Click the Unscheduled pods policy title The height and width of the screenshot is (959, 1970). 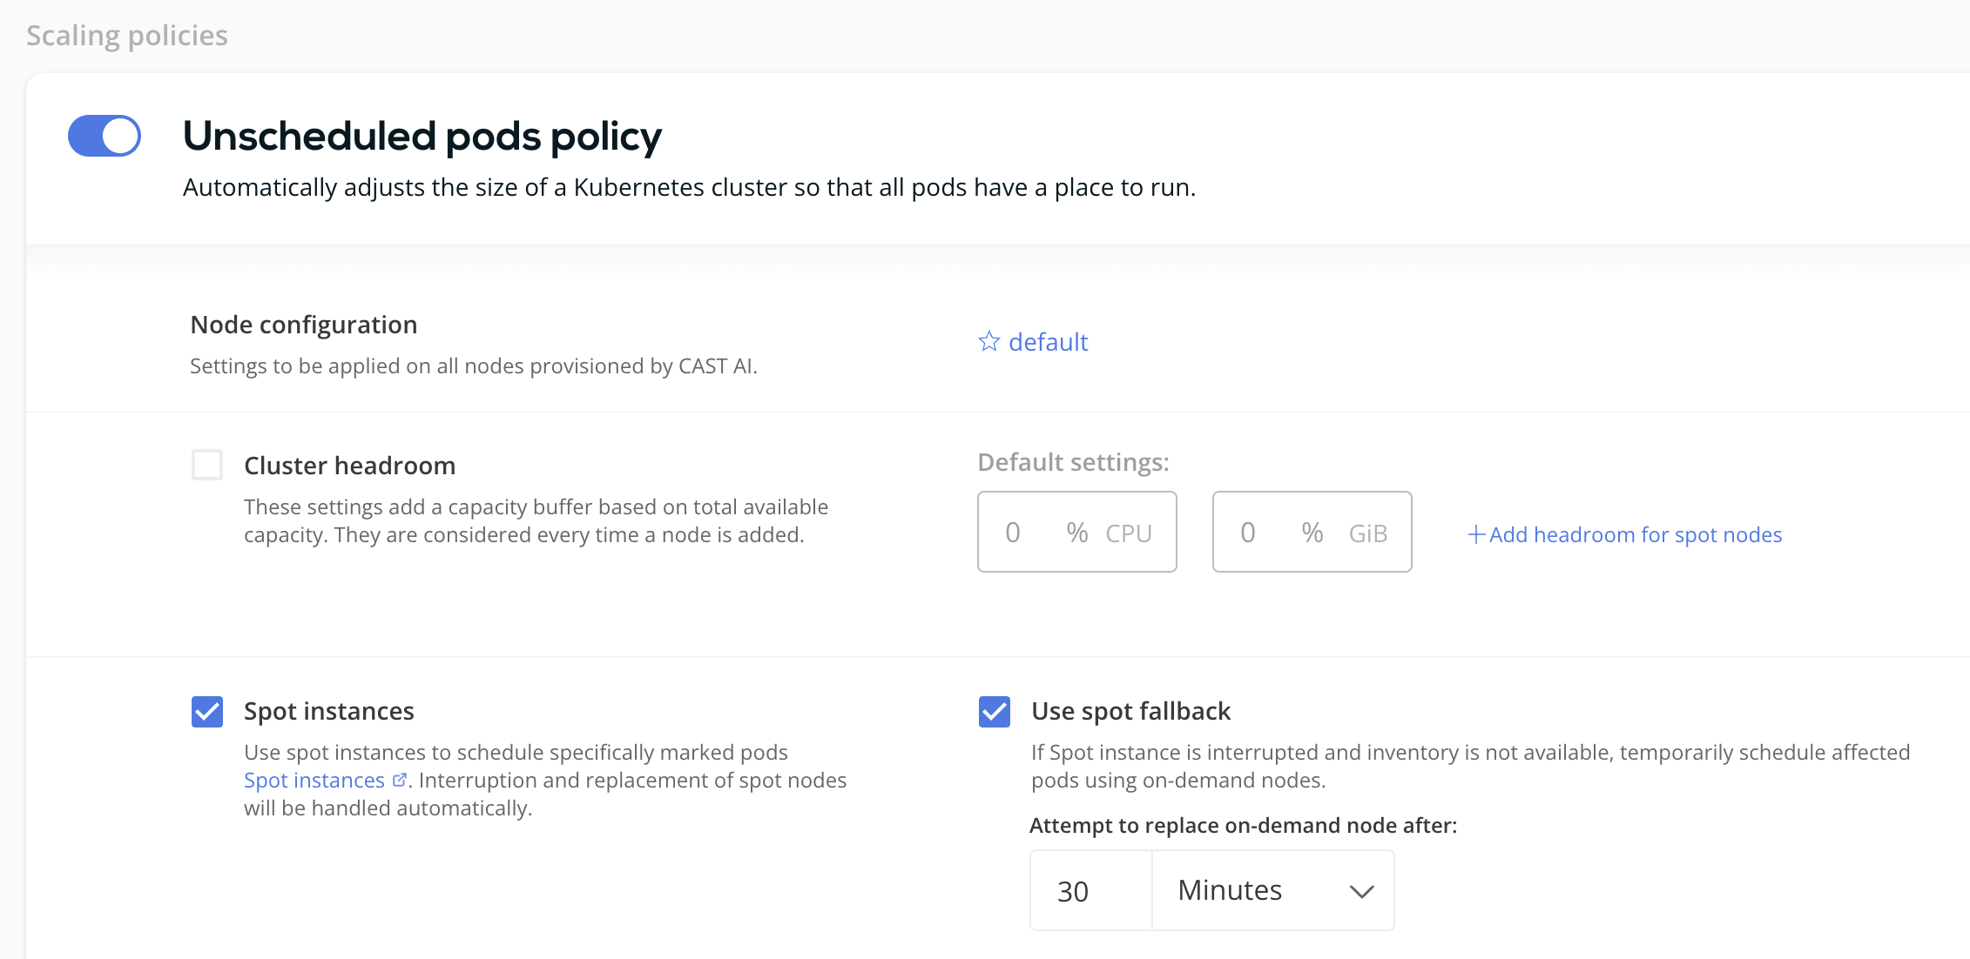click(422, 136)
